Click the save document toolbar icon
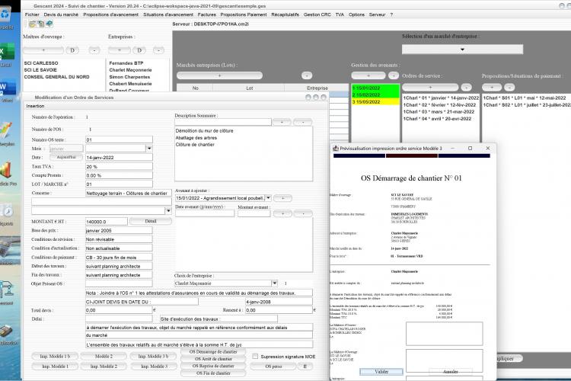Image resolution: width=571 pixels, height=381 pixels. [x=40, y=24]
